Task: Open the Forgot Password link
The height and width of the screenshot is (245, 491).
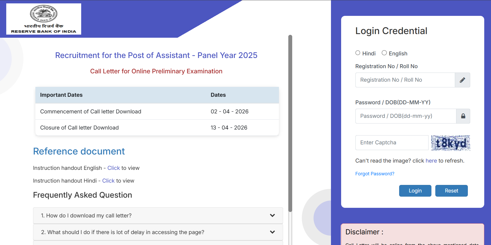Action: coord(375,174)
